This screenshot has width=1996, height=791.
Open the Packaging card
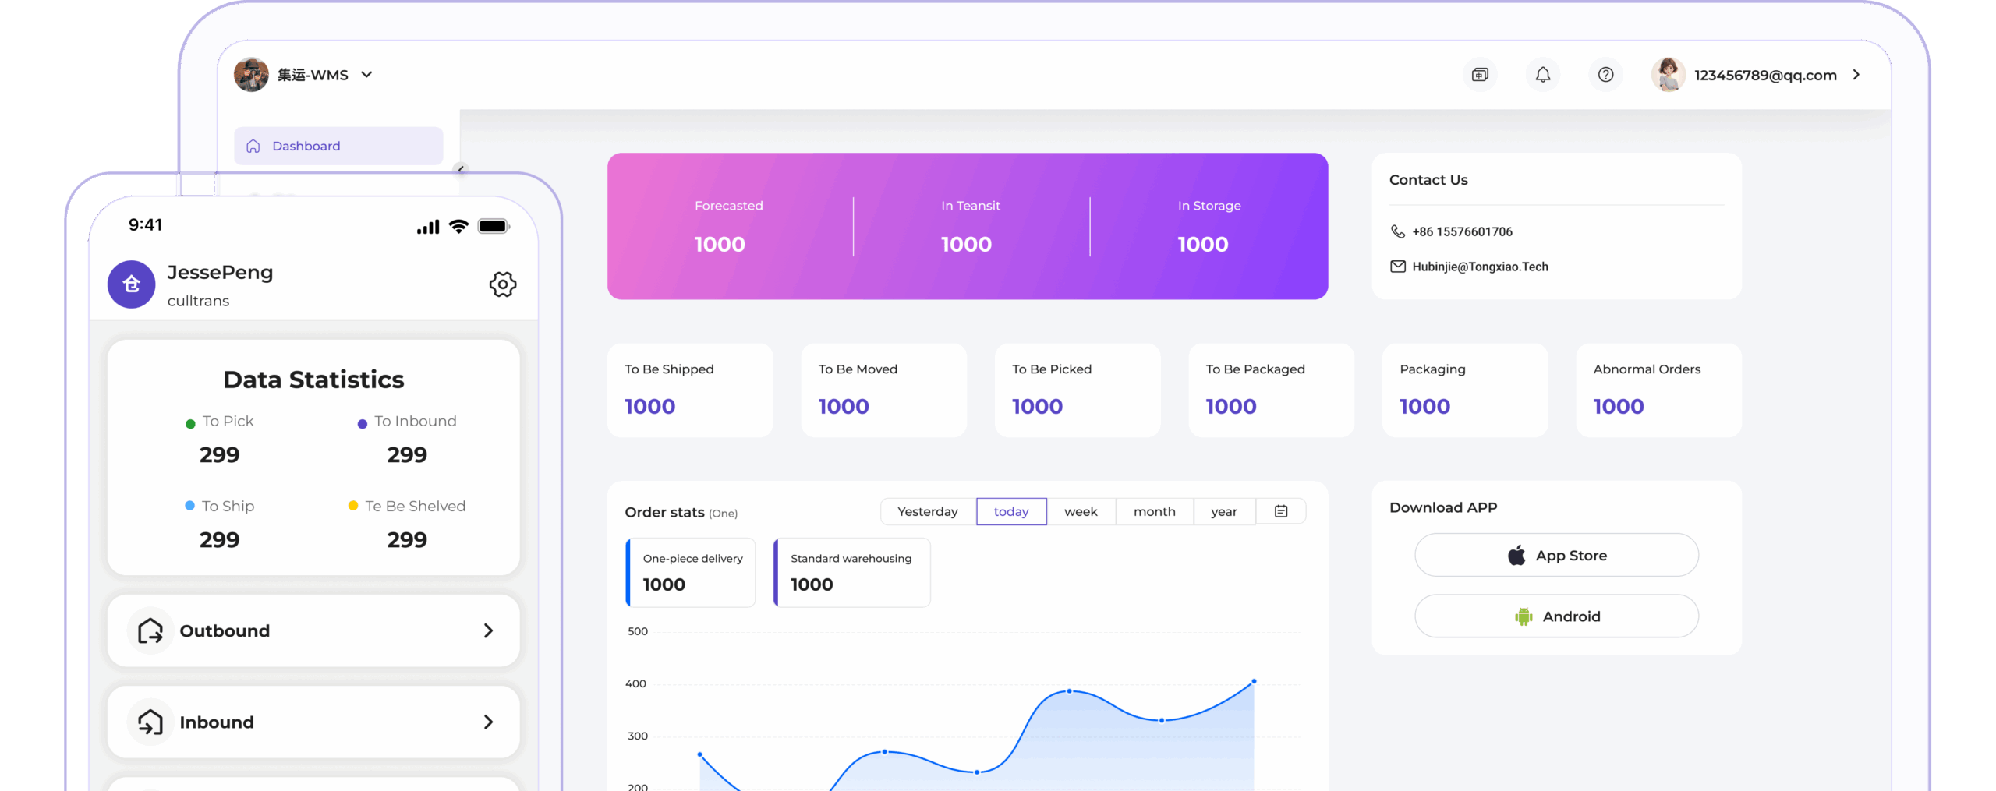coord(1465,390)
